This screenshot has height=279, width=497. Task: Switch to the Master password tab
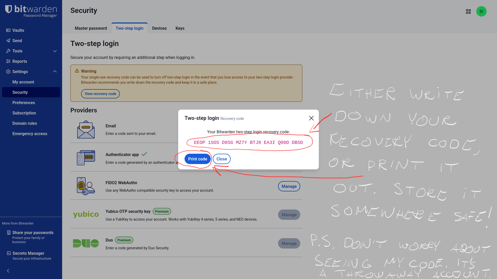pos(91,28)
